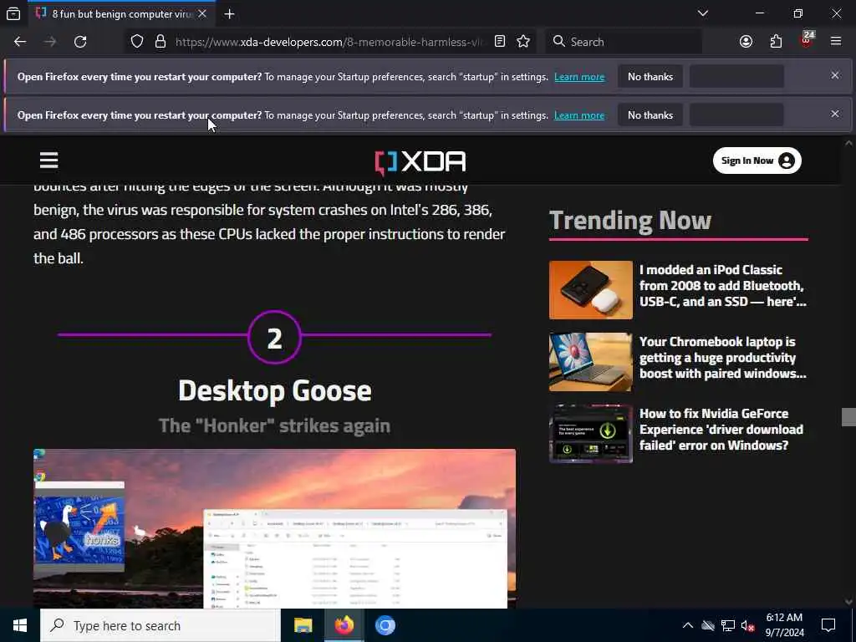Image resolution: width=856 pixels, height=642 pixels.
Task: Click Learn more in the top notification bar
Action: 579,77
